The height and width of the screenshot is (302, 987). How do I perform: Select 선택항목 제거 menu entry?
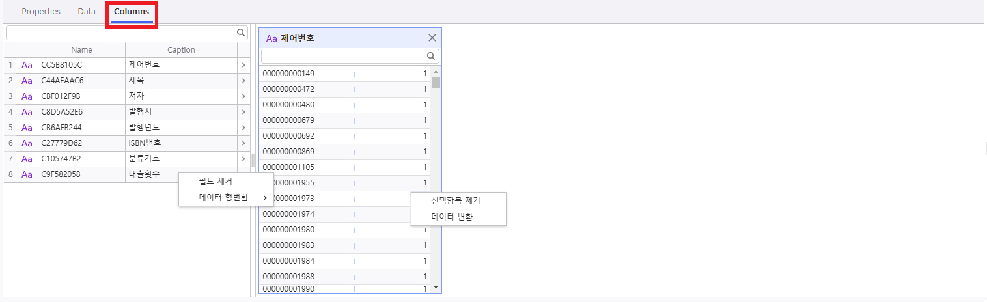pos(456,200)
